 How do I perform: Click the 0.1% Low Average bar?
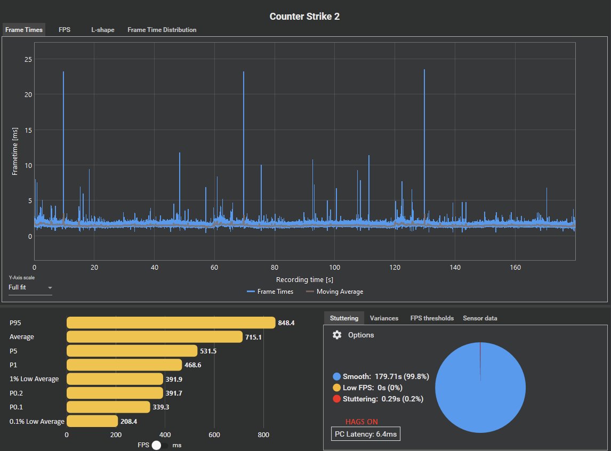92,421
